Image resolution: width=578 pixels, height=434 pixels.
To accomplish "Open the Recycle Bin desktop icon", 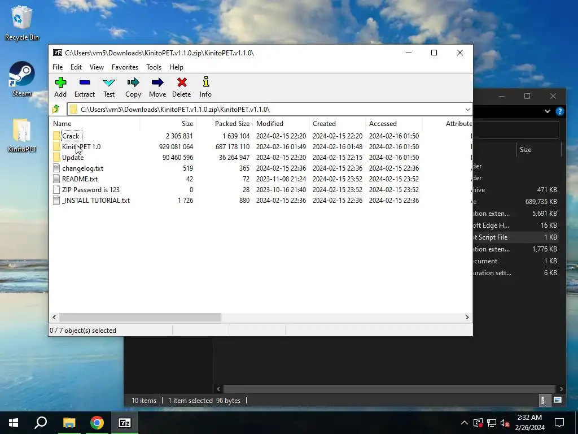I will pyautogui.click(x=22, y=23).
